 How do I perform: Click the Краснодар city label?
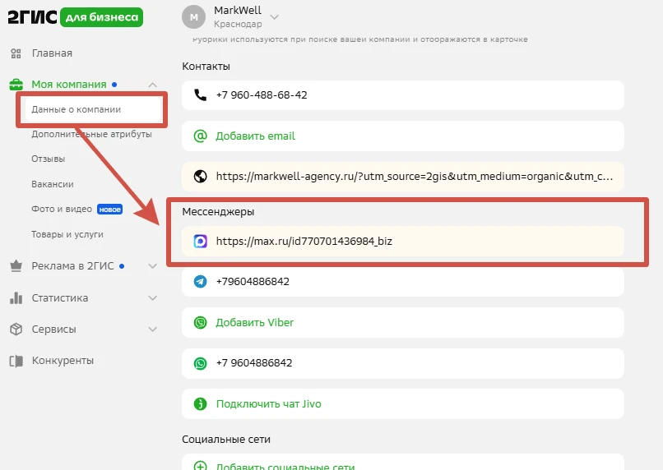click(238, 24)
